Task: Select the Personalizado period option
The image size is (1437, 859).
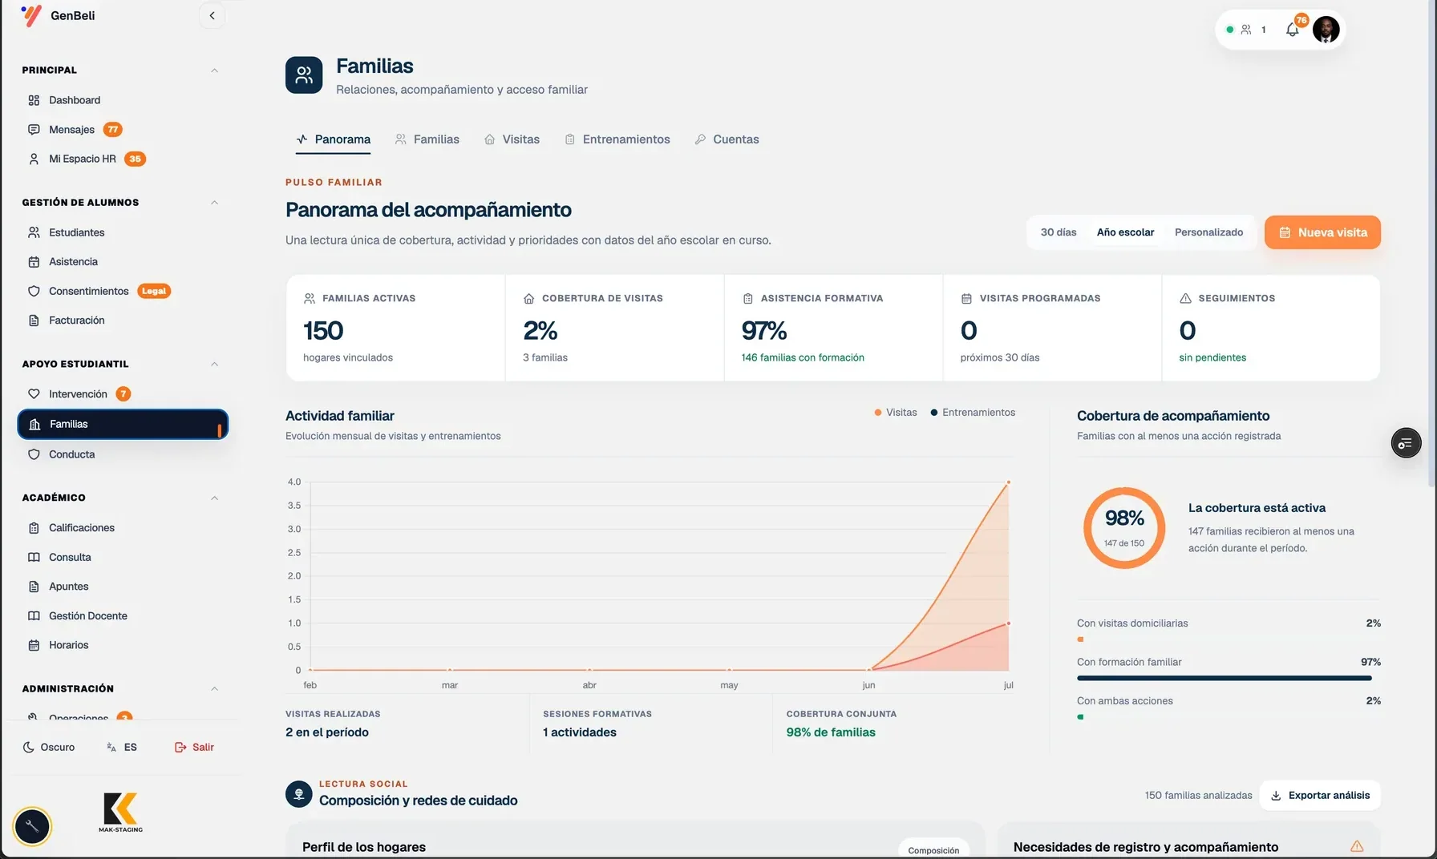Action: click(x=1208, y=232)
